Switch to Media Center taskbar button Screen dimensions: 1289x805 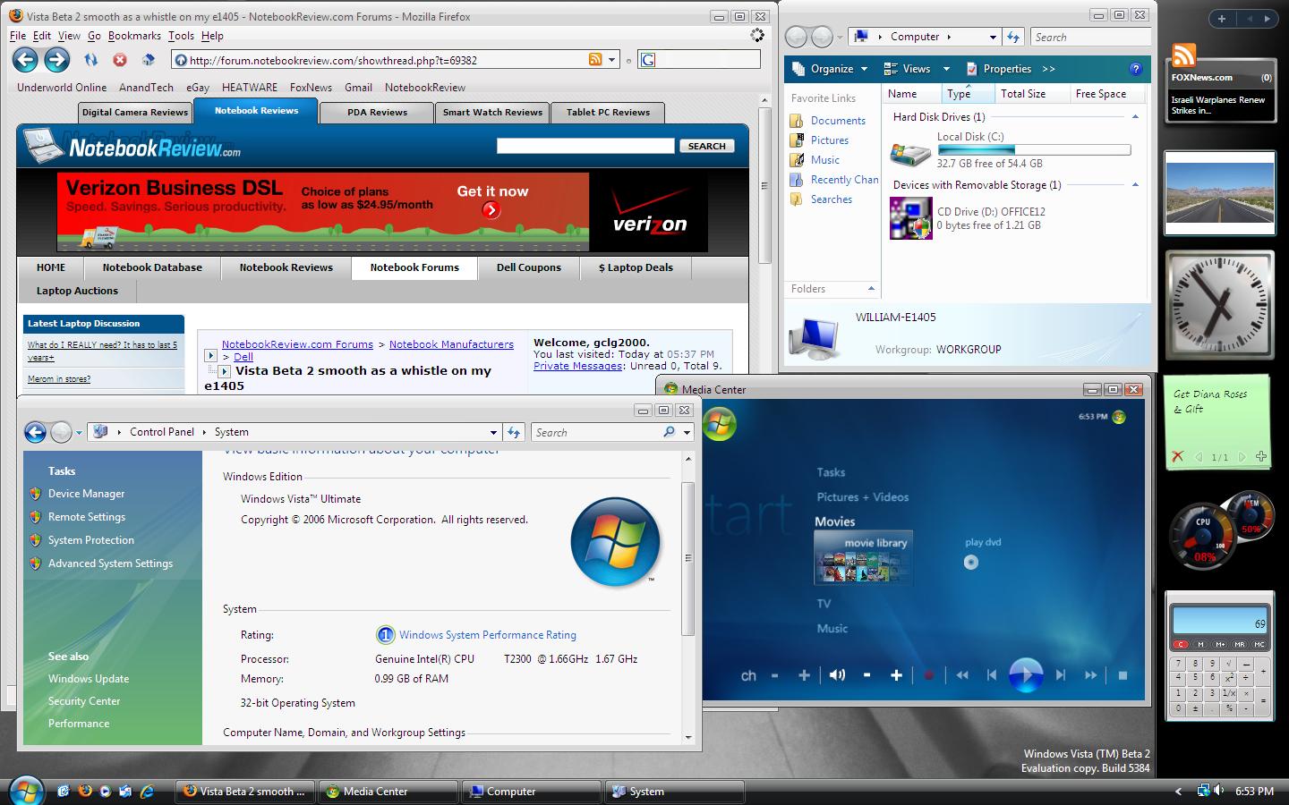tap(388, 792)
